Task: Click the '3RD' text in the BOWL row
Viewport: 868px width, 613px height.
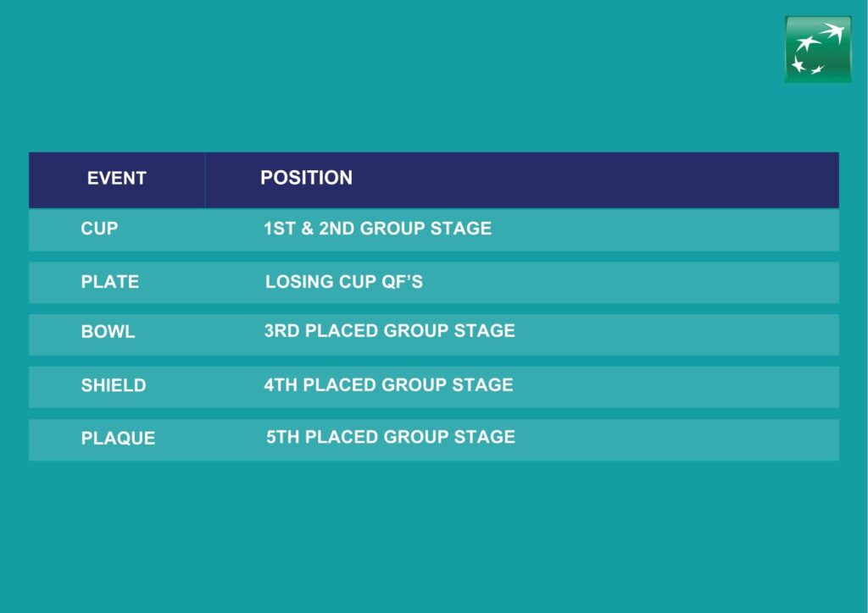Action: click(x=282, y=330)
